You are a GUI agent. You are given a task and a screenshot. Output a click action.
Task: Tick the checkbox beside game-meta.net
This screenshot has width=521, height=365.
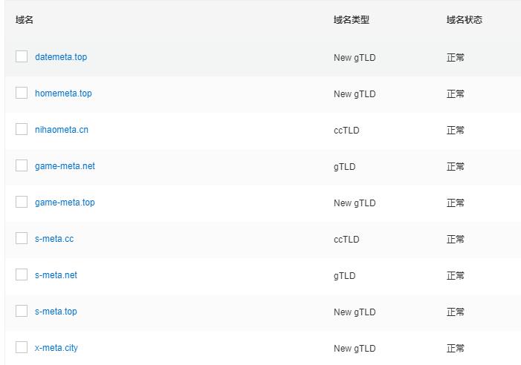22,165
